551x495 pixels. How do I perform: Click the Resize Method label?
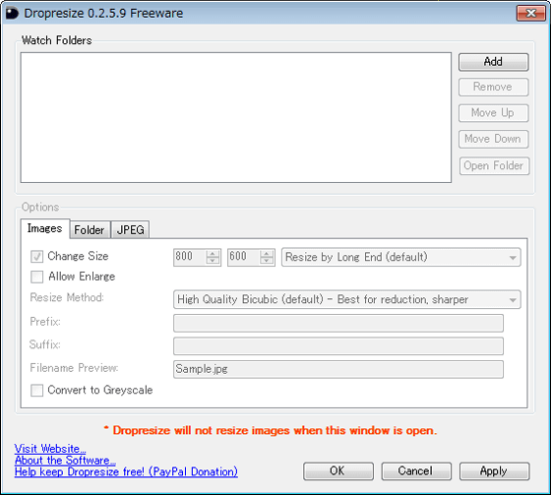click(x=67, y=298)
